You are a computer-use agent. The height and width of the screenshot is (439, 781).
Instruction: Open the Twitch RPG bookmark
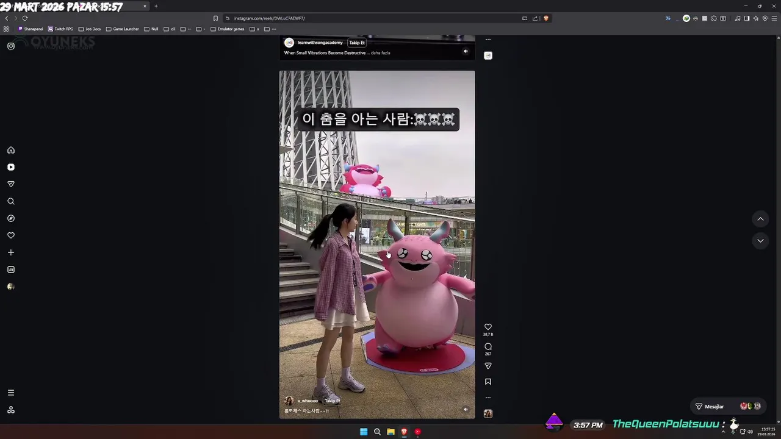(x=60, y=29)
